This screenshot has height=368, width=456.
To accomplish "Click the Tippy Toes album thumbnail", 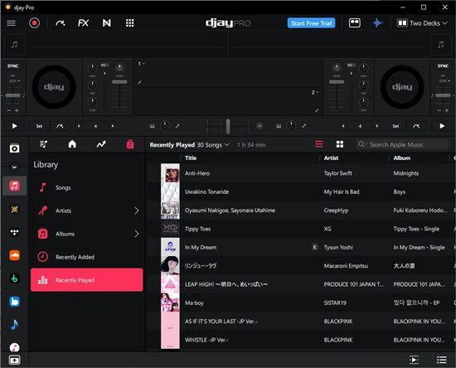I will (x=170, y=229).
